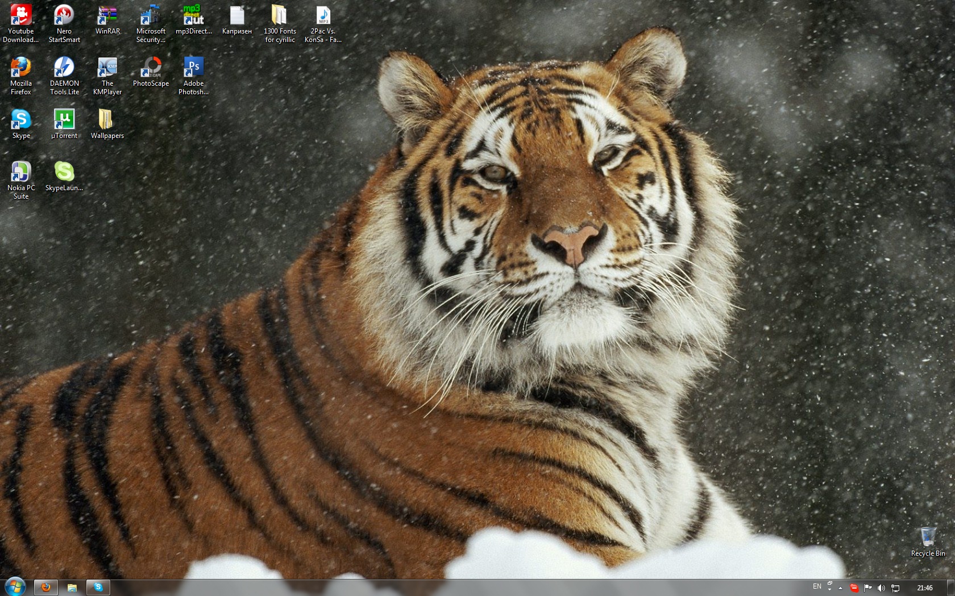Click the Skype taskbar button
The image size is (955, 596).
(x=98, y=587)
